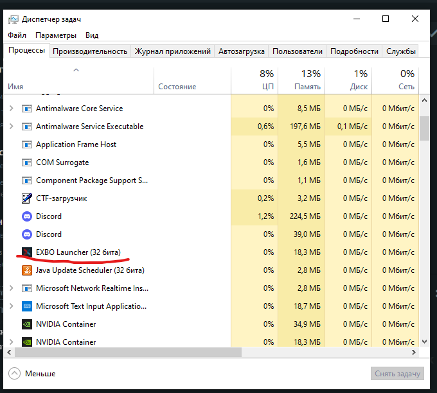Click the NVIDIA Container icon with 18,3 МБ
The height and width of the screenshot is (393, 437).
[27, 342]
